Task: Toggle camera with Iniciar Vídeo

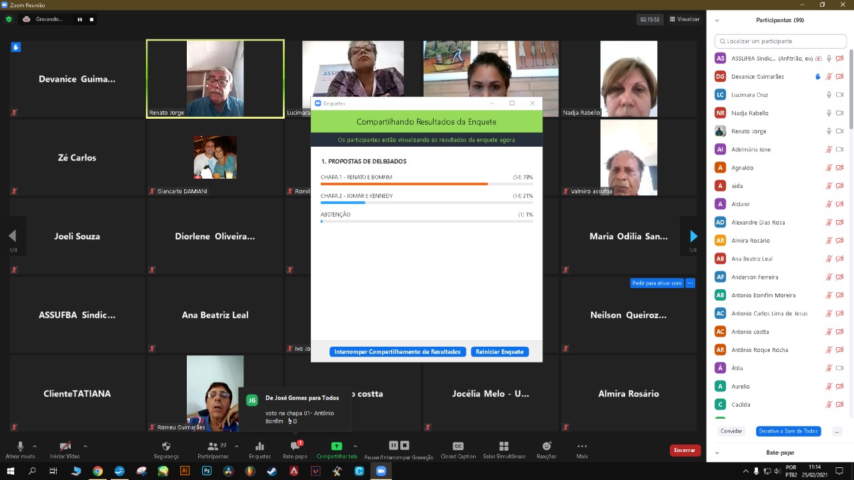Action: 65,446
